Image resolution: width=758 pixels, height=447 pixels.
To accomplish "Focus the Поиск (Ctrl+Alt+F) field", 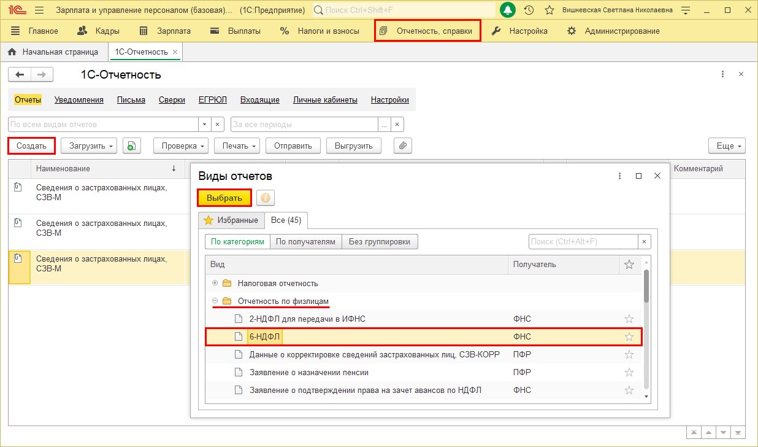I will (583, 242).
